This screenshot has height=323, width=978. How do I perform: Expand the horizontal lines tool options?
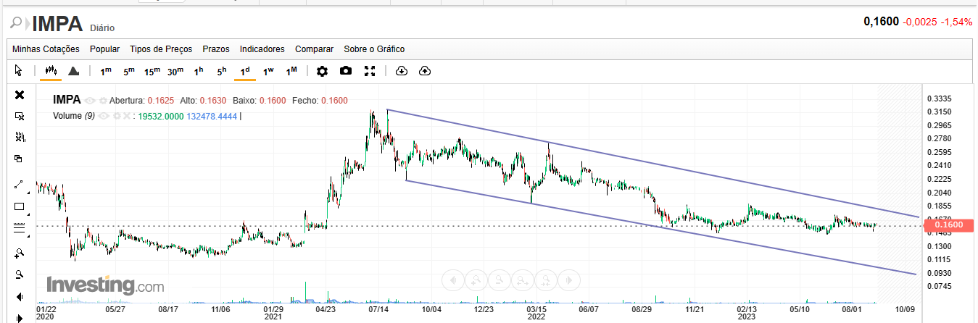tap(29, 237)
